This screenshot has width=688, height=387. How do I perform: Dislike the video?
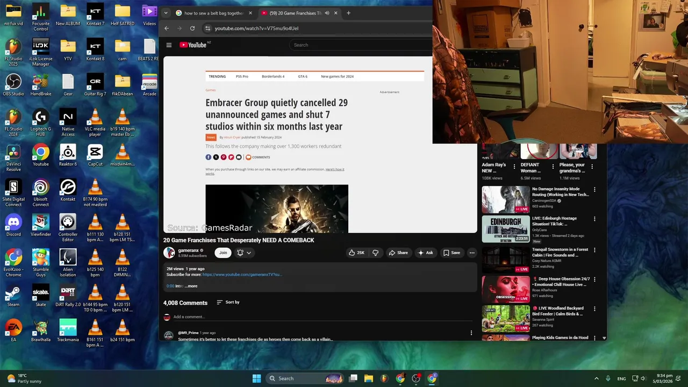point(375,253)
